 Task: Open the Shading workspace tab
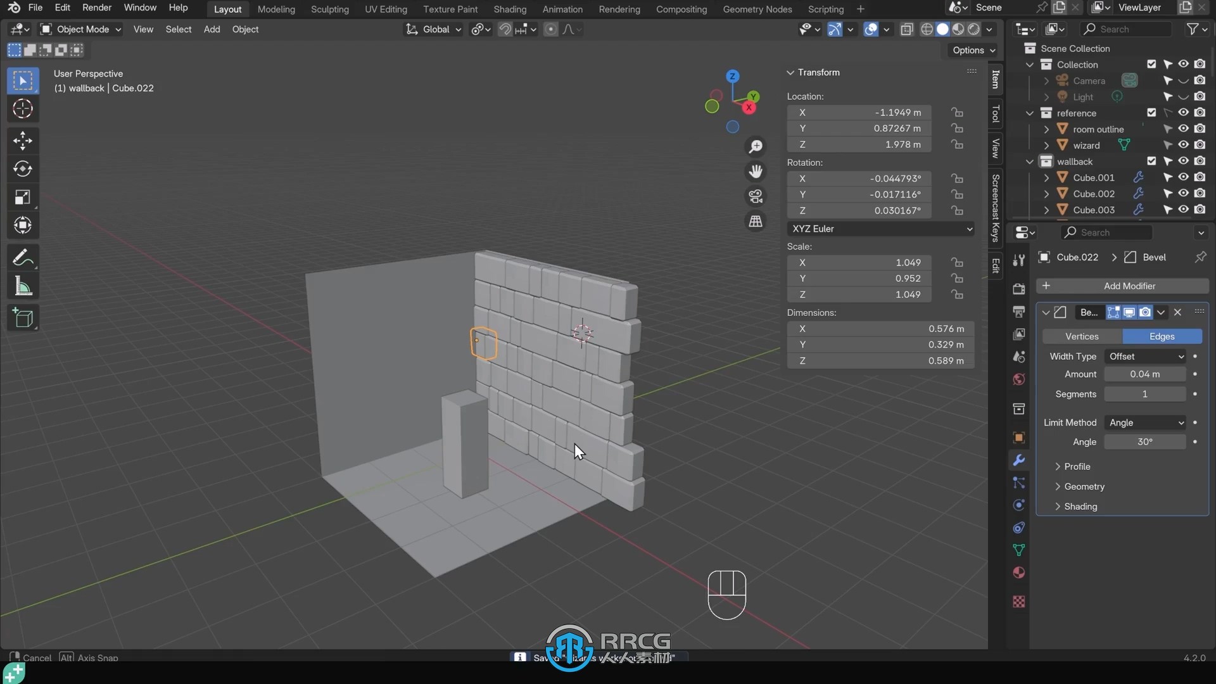pyautogui.click(x=509, y=9)
